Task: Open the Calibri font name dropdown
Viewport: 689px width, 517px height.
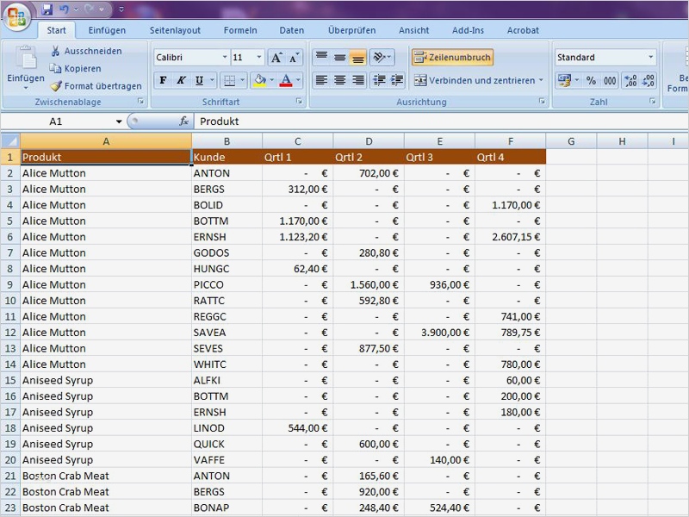Action: [225, 58]
